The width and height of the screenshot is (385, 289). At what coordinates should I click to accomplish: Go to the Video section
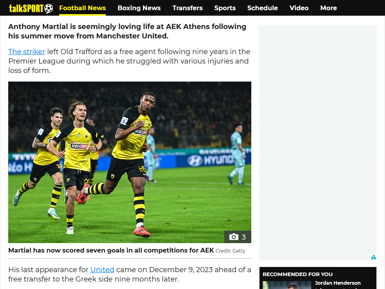coord(299,8)
